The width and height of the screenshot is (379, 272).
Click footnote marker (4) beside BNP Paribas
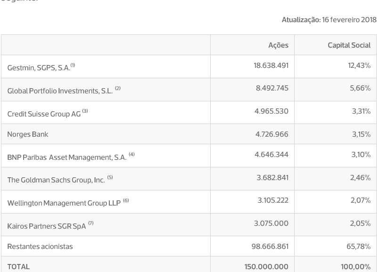[x=132, y=154]
